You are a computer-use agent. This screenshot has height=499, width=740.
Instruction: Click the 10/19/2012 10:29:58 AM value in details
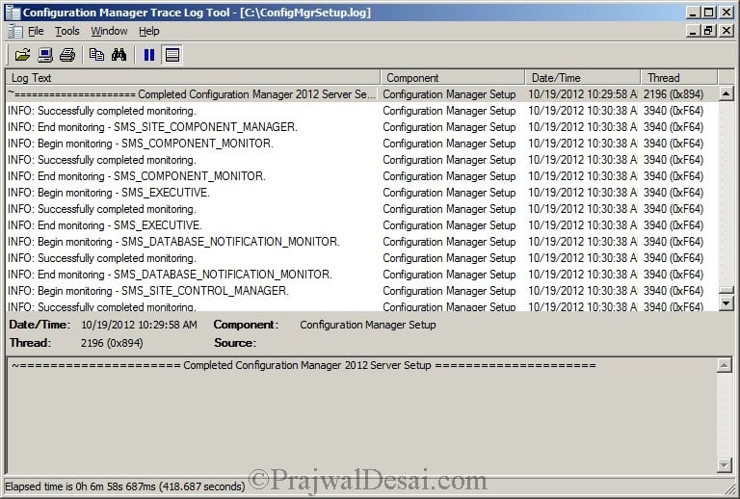139,325
